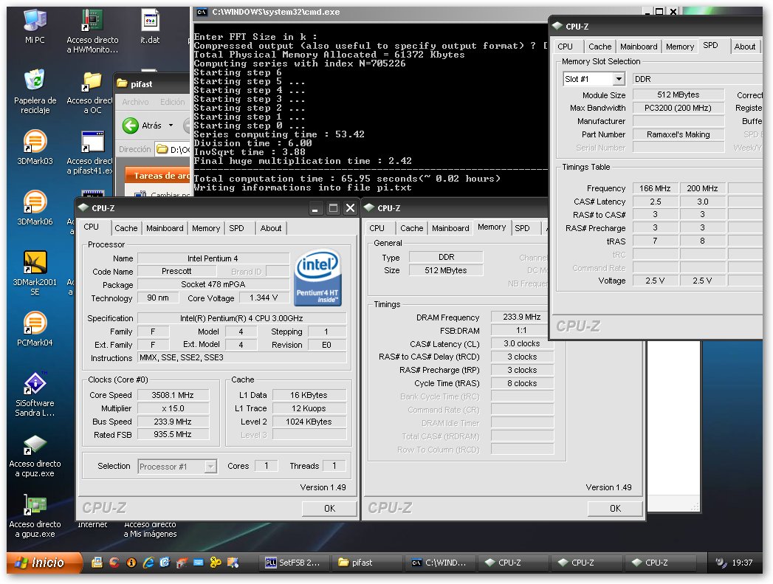Open the Mis imágenes desktop shortcut

(x=150, y=529)
